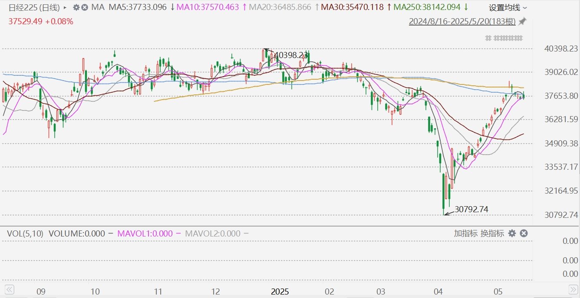Click the 36281.59 price axis label
This screenshot has height=298, width=580.
coord(560,119)
